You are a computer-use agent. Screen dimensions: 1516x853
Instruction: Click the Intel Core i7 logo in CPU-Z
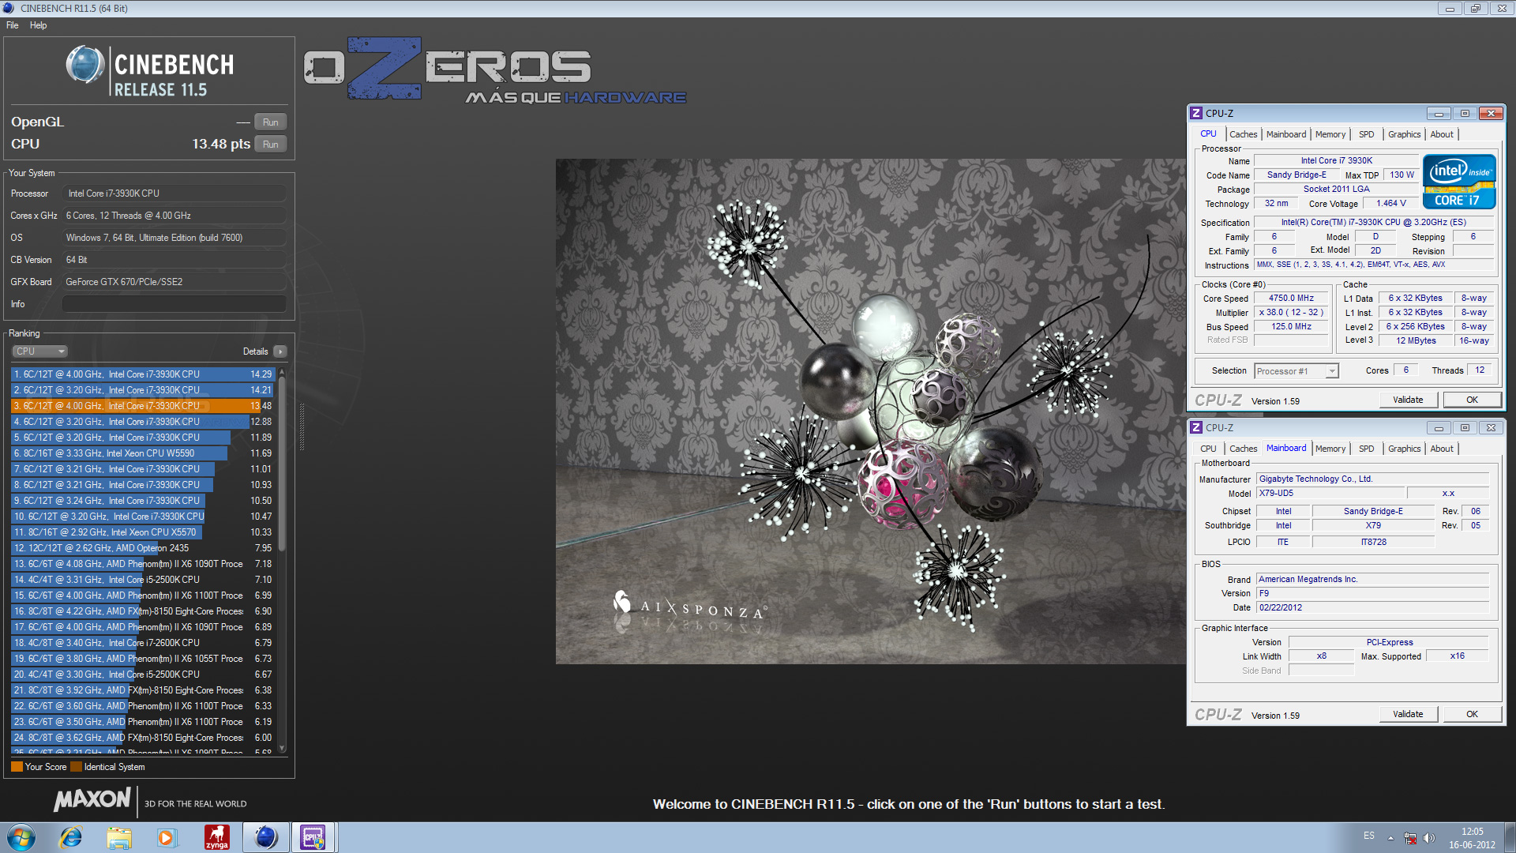tap(1459, 182)
